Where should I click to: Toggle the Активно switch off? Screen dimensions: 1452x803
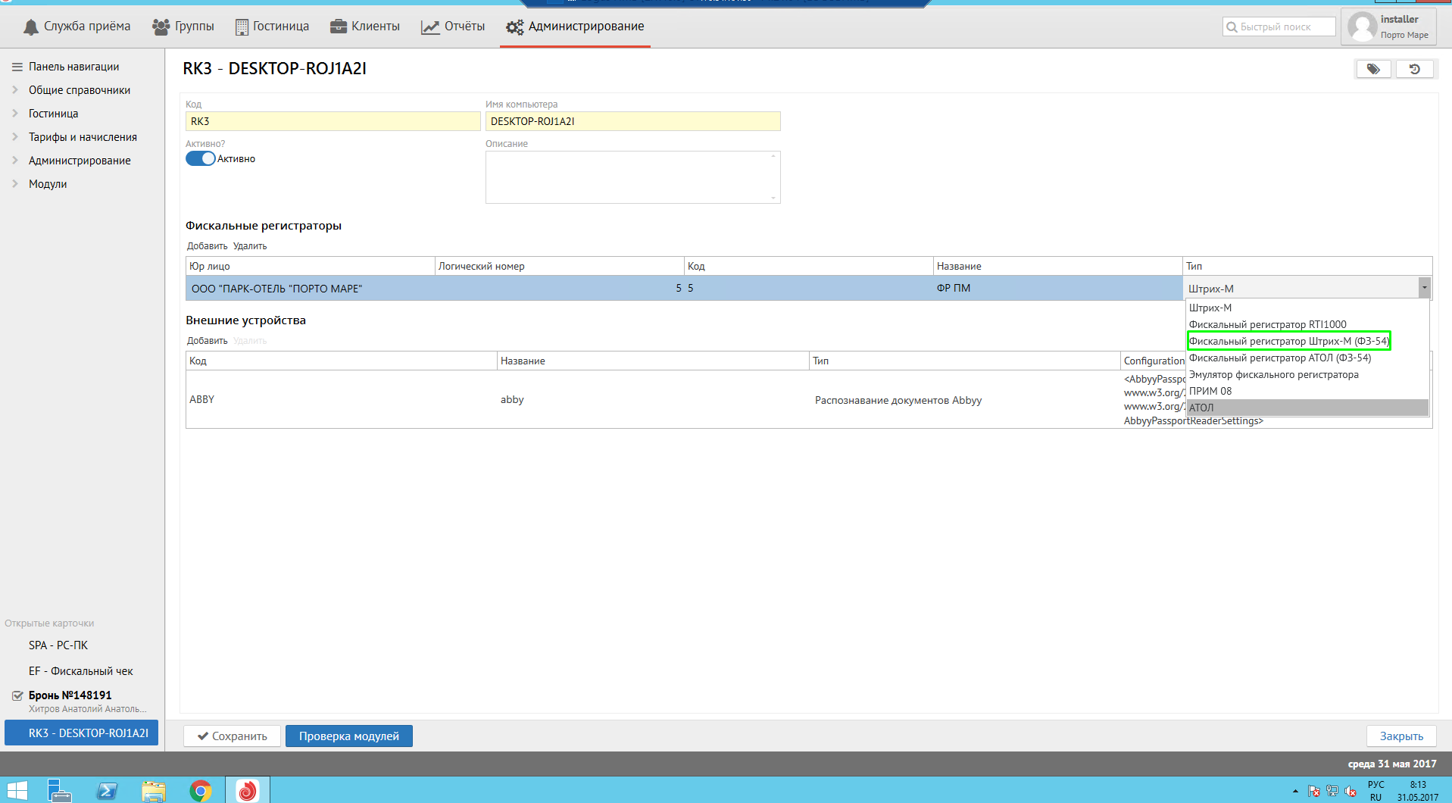click(201, 158)
